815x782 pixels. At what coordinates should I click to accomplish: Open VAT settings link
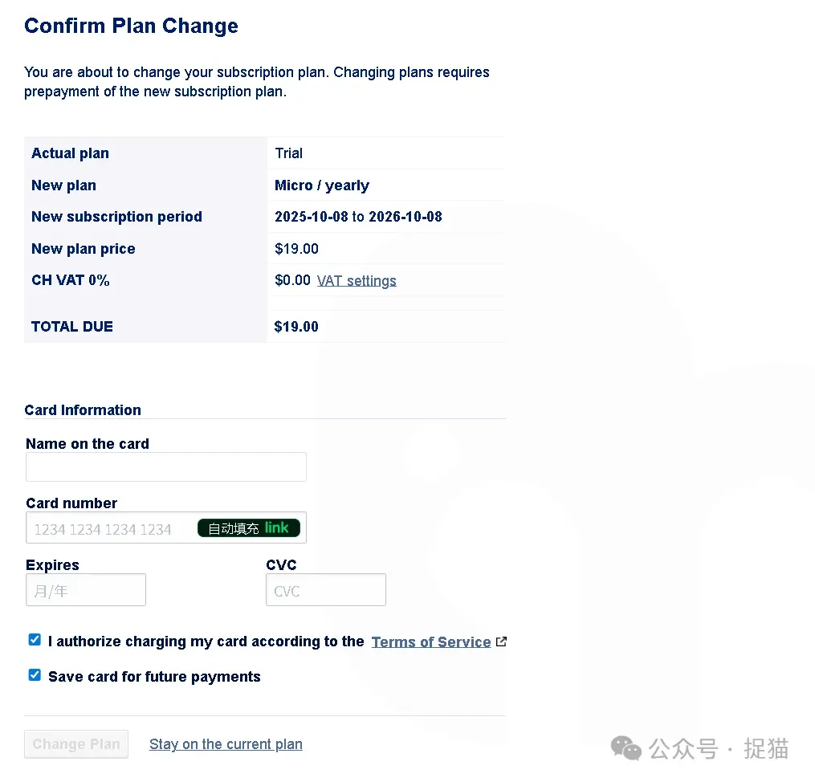coord(357,281)
